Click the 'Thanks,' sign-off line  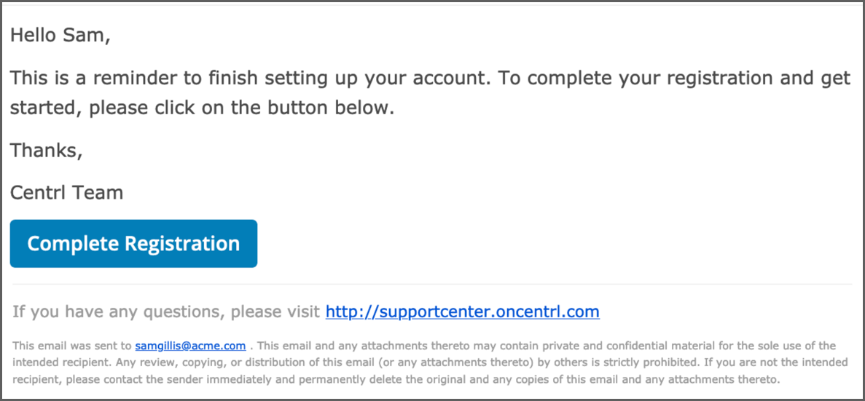[x=47, y=150]
